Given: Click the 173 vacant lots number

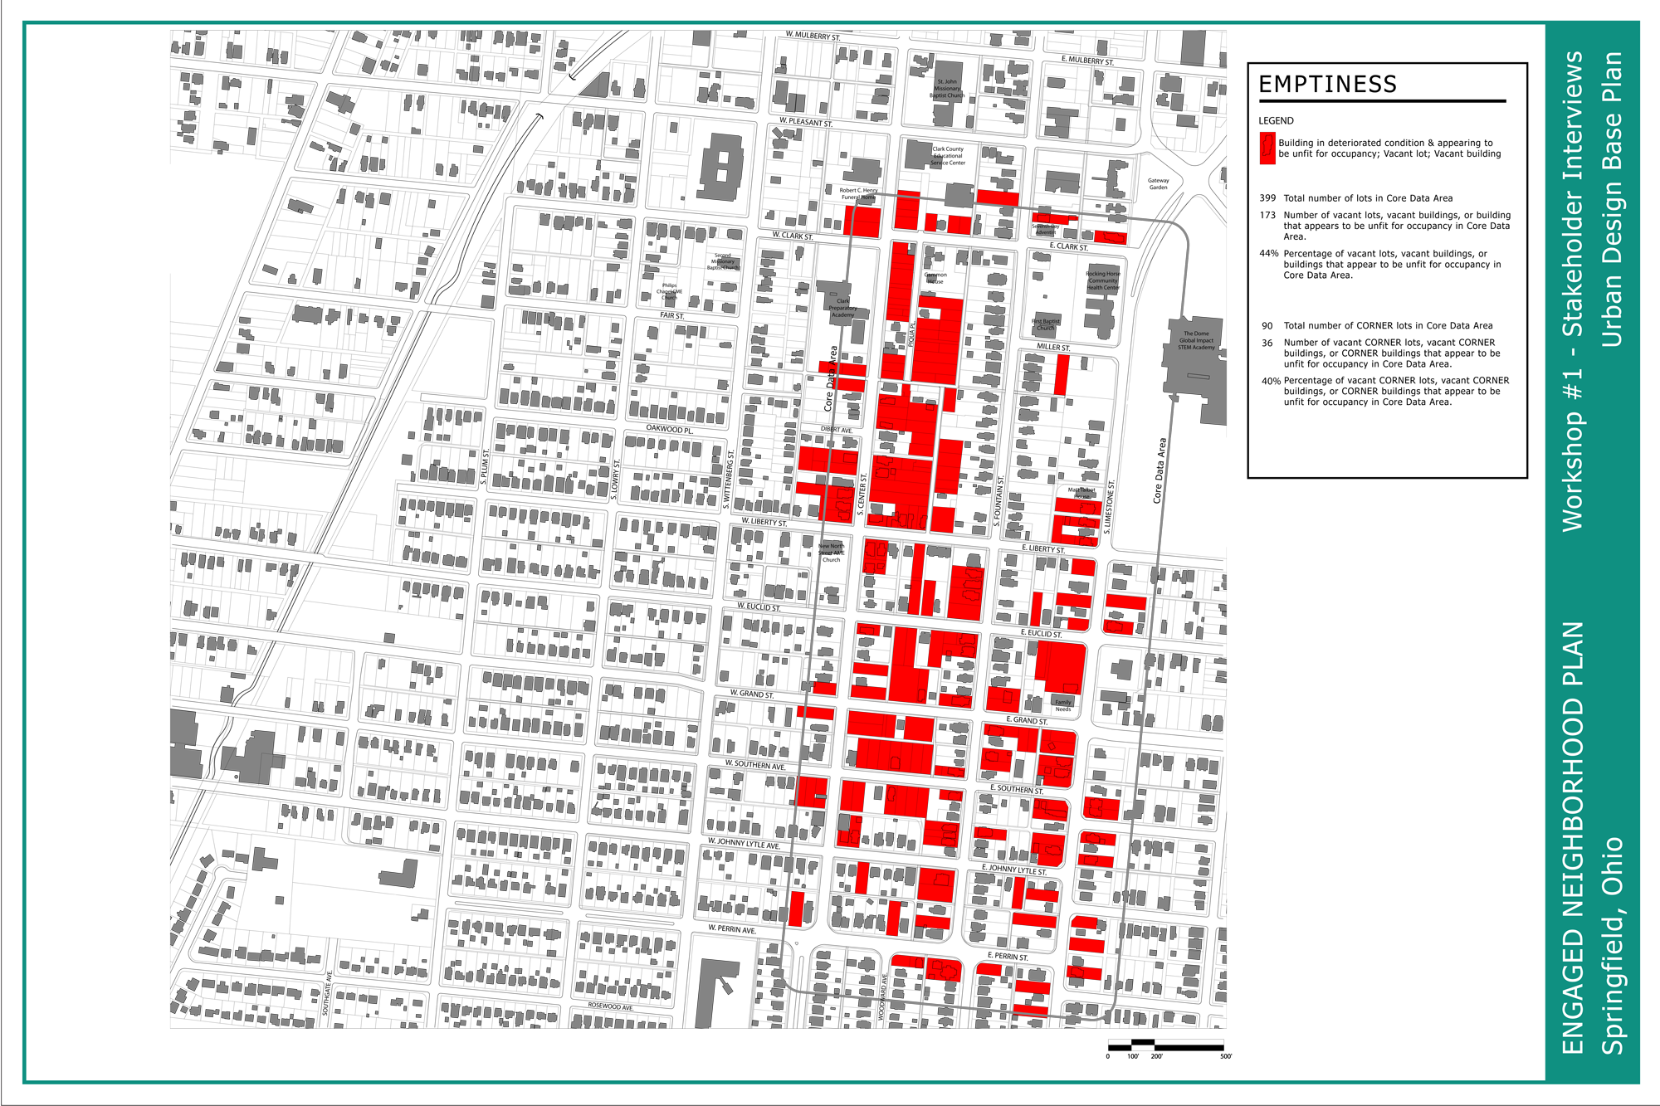Looking at the screenshot, I should [x=1267, y=215].
